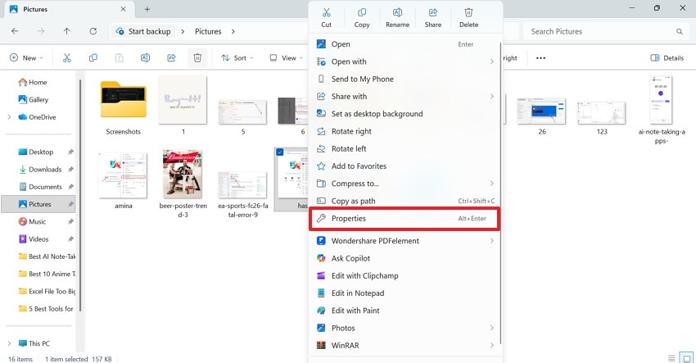The height and width of the screenshot is (363, 696).
Task: Select Edit with Clipchamp
Action: click(x=404, y=275)
